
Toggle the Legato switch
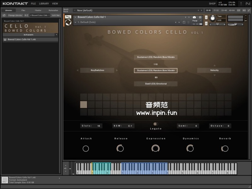click(x=156, y=124)
